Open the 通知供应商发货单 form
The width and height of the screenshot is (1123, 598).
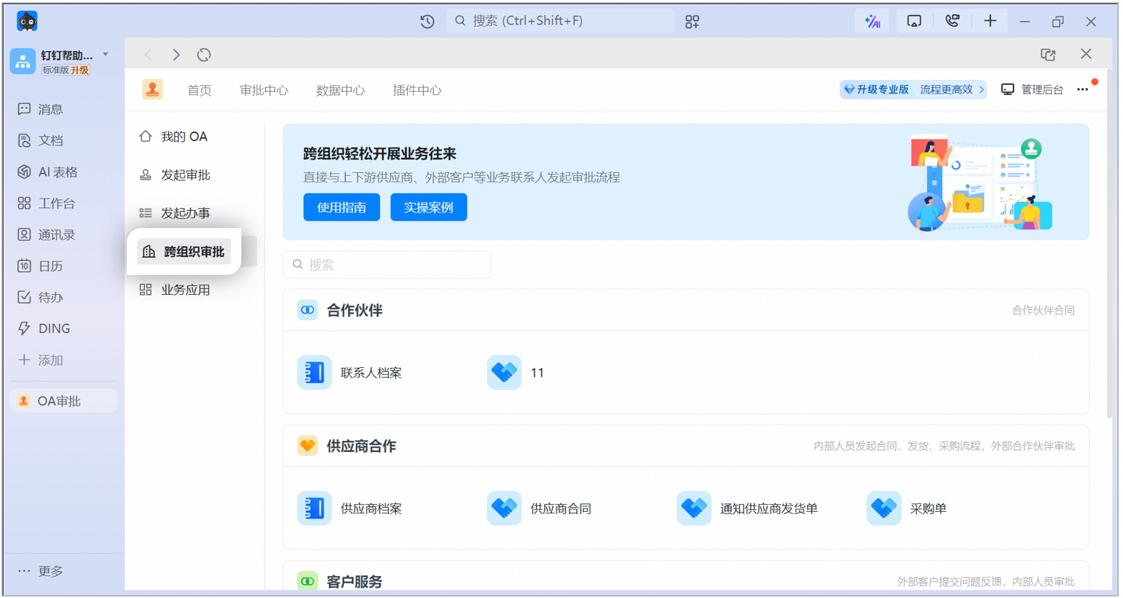pyautogui.click(x=747, y=508)
